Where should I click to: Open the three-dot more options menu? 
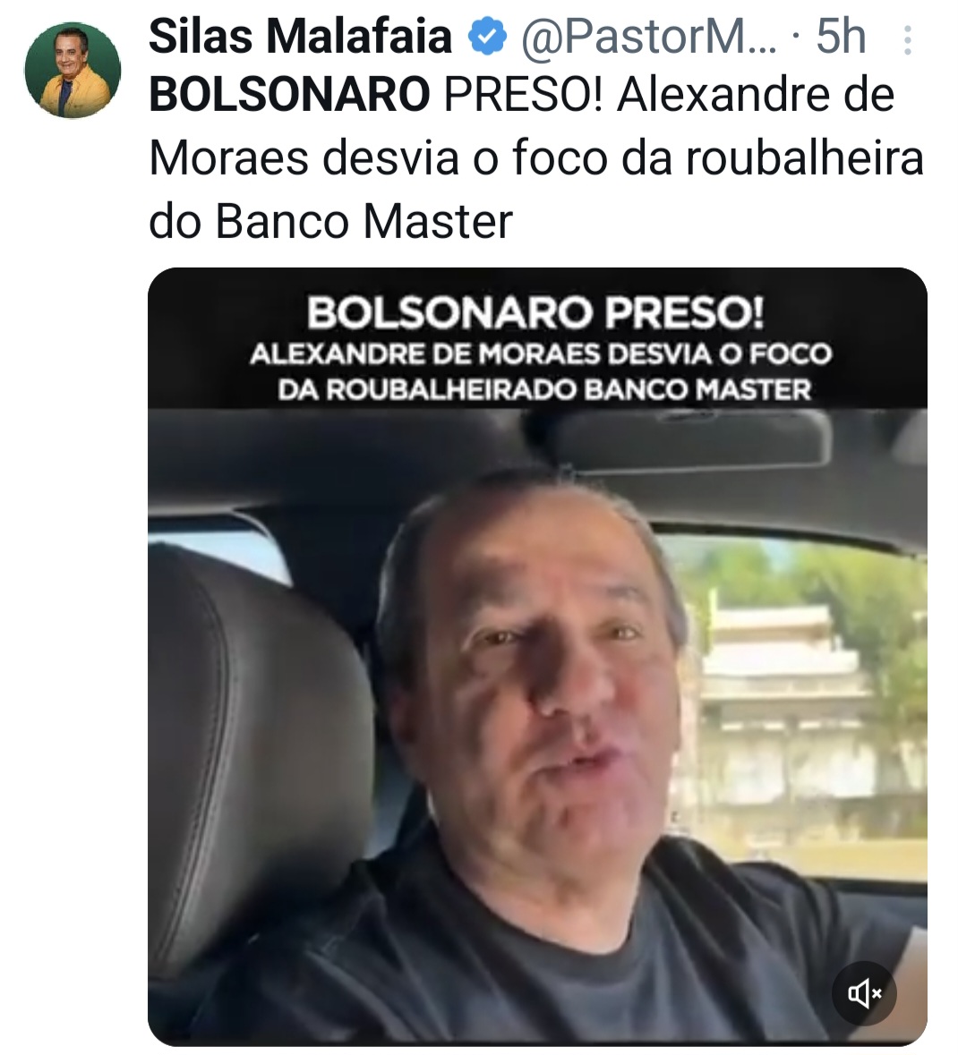pyautogui.click(x=908, y=40)
